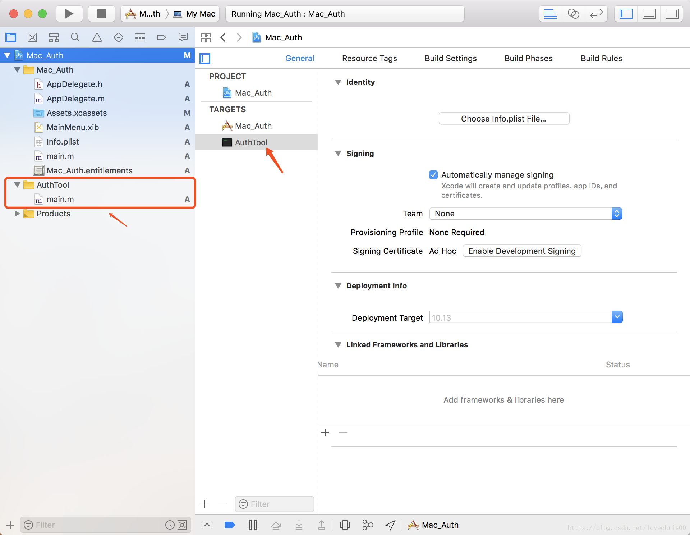Screen dimensions: 690x535
Task: Open the report navigator
Action: (x=183, y=37)
